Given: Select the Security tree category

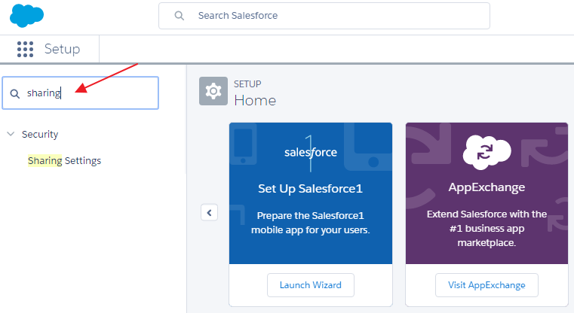Looking at the screenshot, I should tap(40, 134).
